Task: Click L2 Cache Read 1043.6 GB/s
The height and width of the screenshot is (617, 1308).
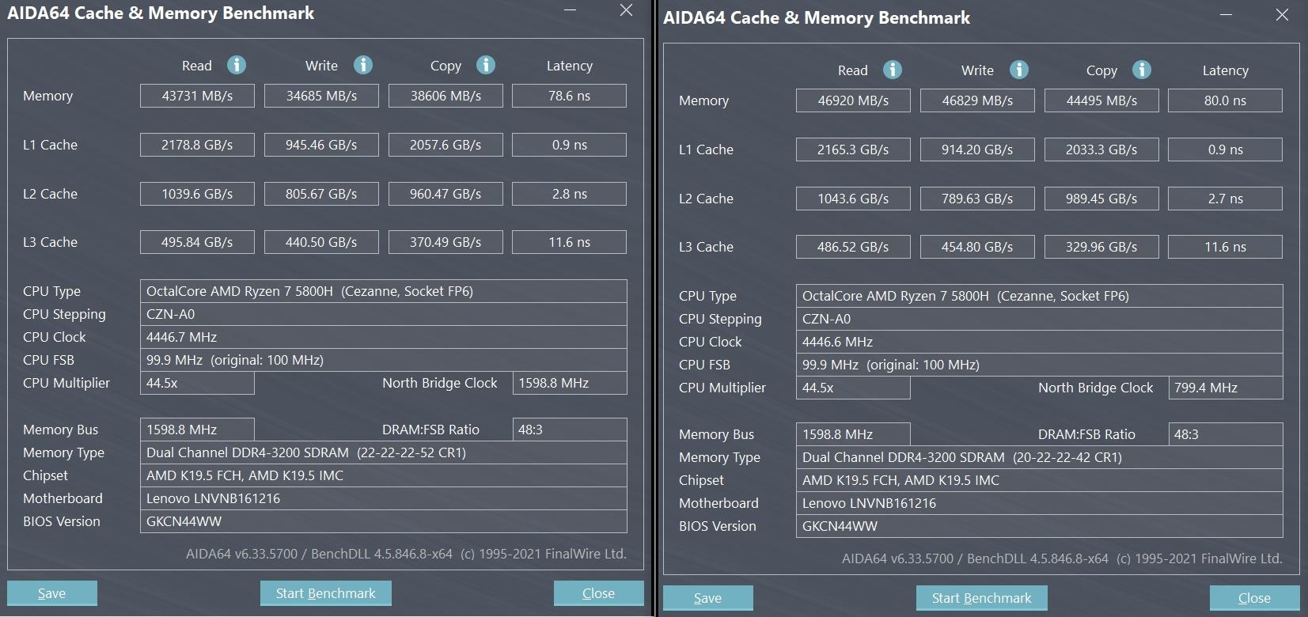Action: click(853, 199)
